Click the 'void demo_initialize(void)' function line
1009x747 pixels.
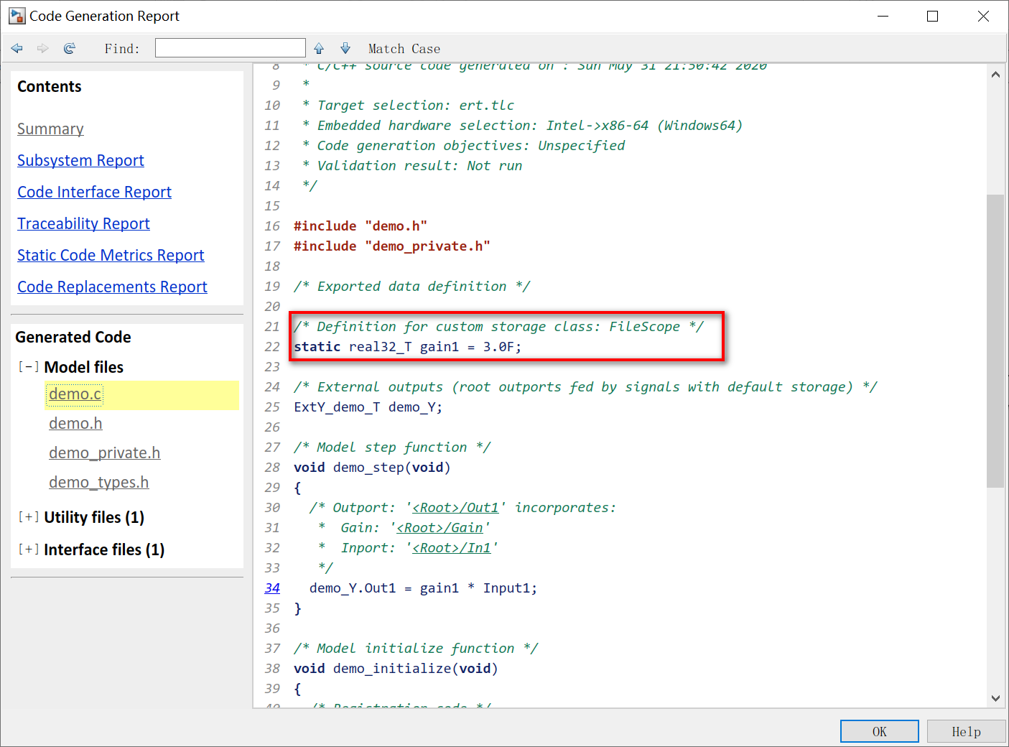click(396, 669)
